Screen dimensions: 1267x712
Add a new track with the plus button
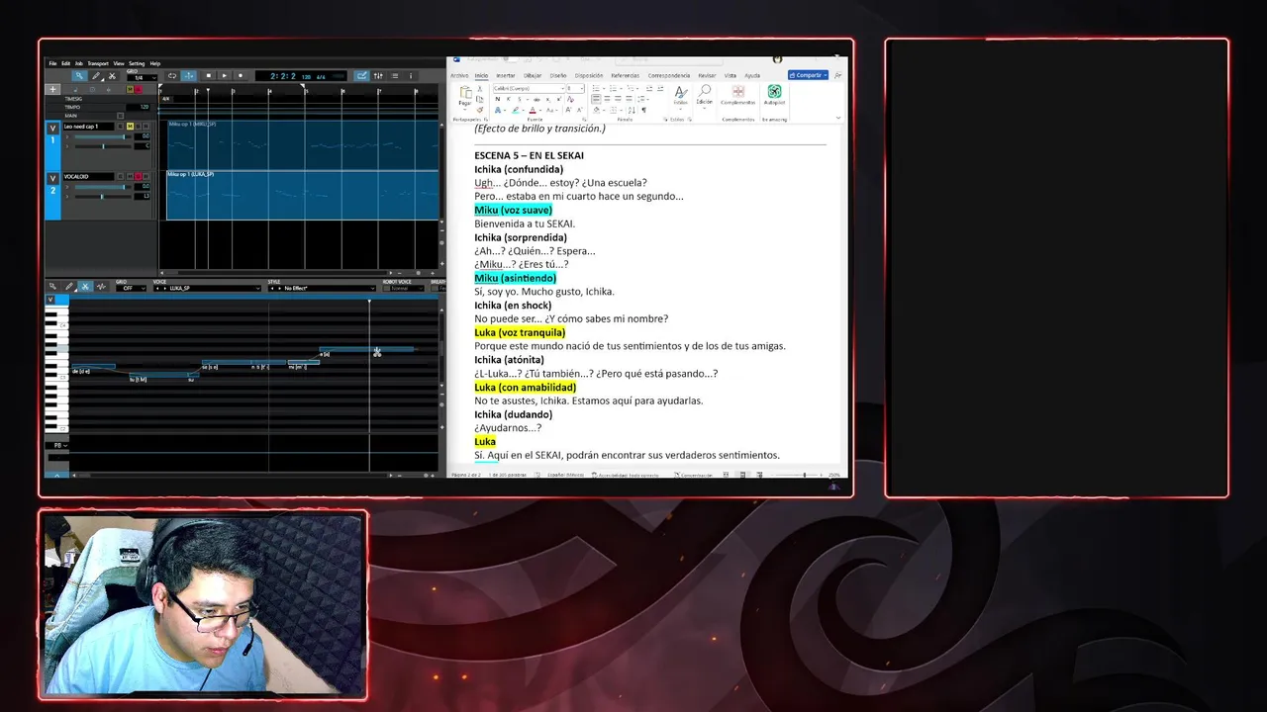click(x=53, y=89)
